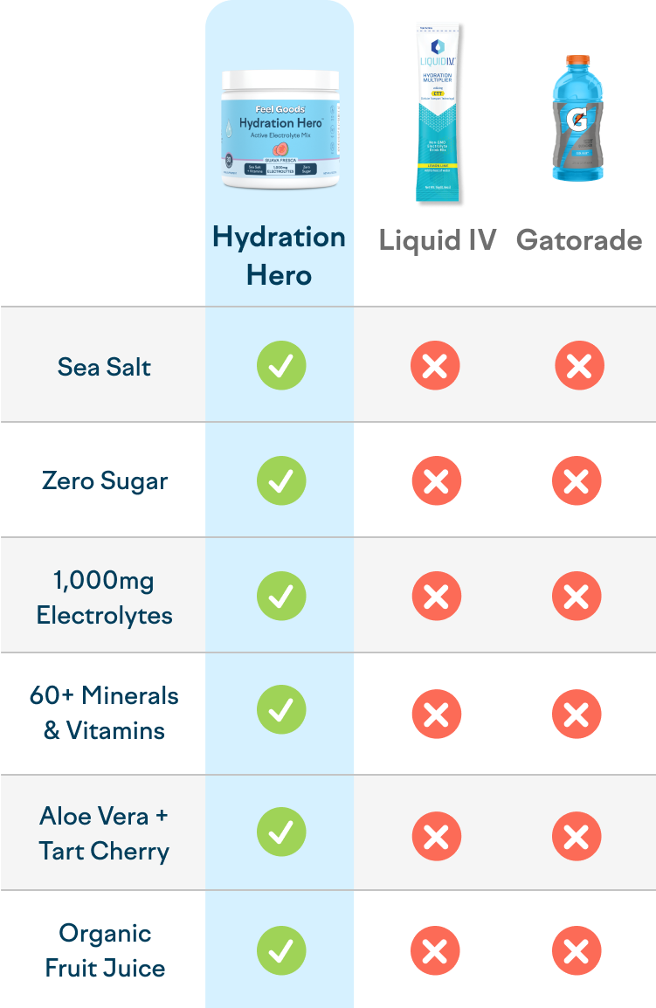Click Liquid IV's Sea Salt red X
Image resolution: width=656 pixels, height=1008 pixels.
click(x=435, y=366)
